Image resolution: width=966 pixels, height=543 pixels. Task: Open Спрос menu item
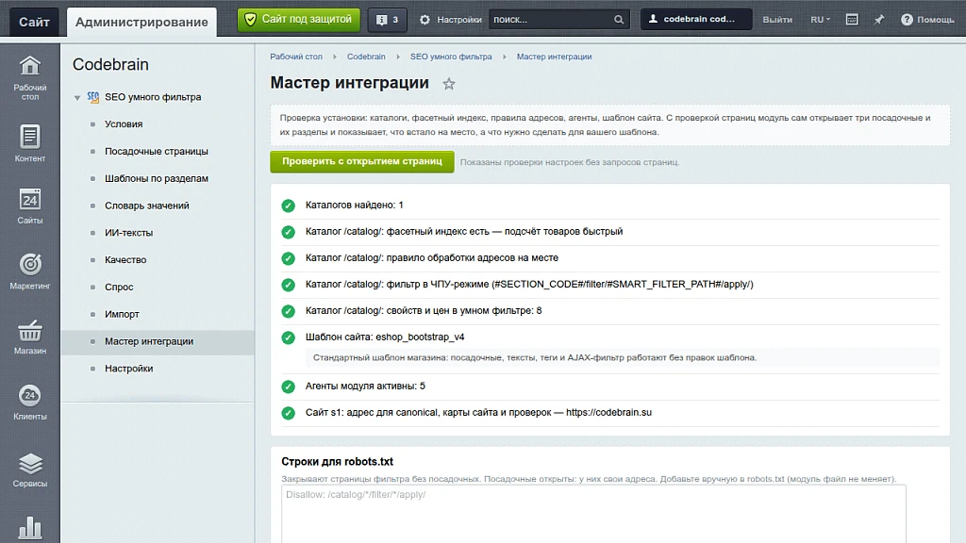point(119,287)
